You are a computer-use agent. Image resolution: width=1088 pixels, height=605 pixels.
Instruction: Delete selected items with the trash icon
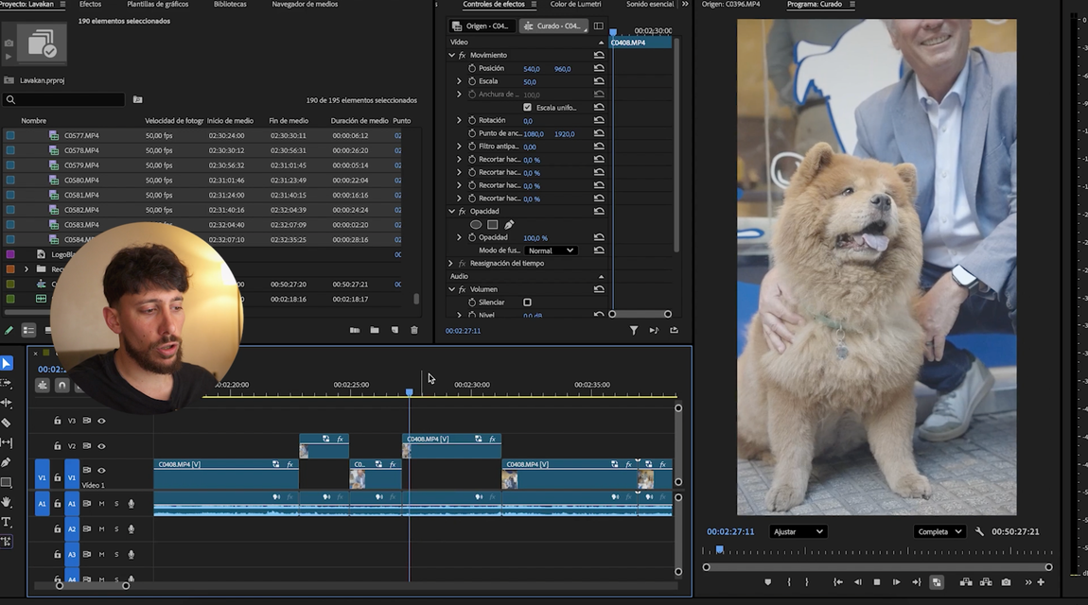coord(413,330)
